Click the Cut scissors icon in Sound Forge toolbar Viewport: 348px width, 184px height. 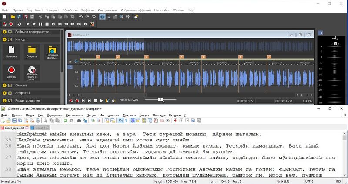40,16
